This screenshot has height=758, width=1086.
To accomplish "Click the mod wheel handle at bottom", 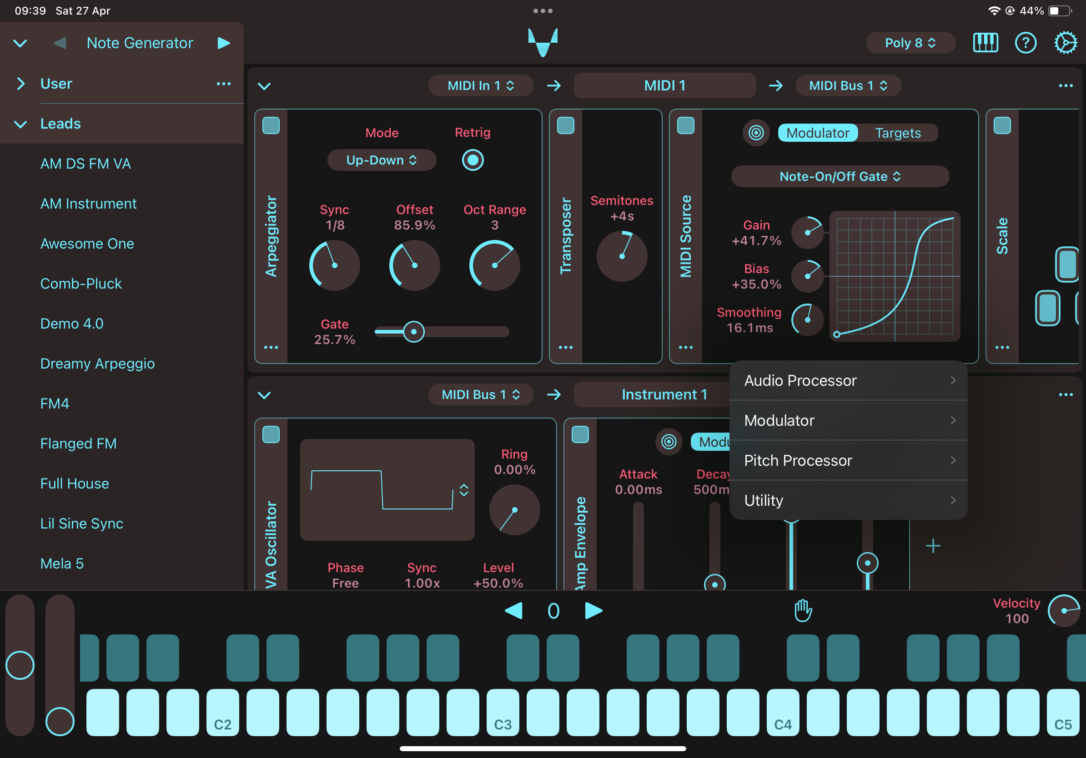I will 60,722.
